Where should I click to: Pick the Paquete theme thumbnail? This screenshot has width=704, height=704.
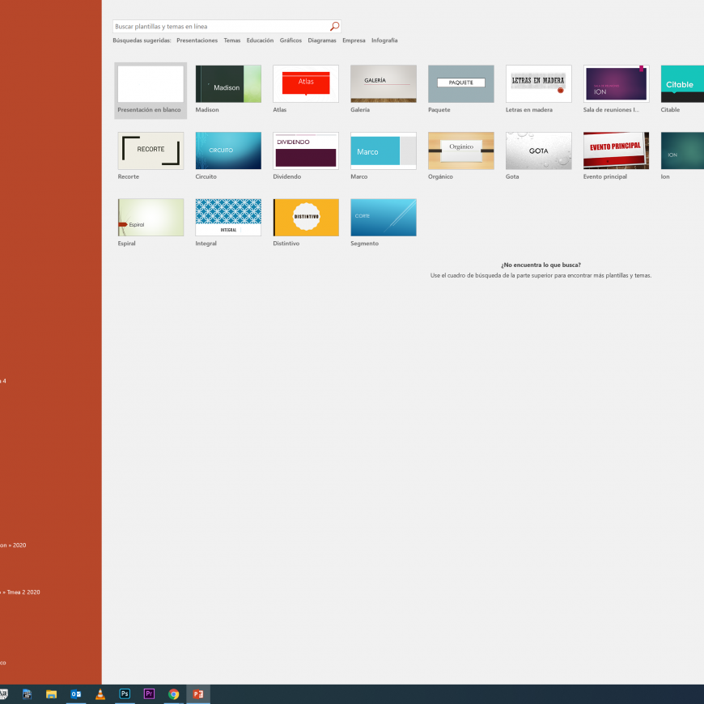coord(461,84)
